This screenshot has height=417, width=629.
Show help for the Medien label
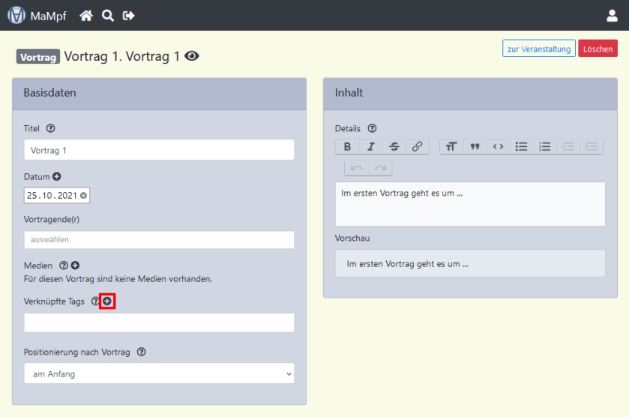(64, 265)
